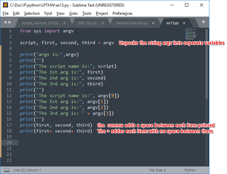Click line number 23 in the gutter
Screen dimensions: 227x174
point(9,160)
